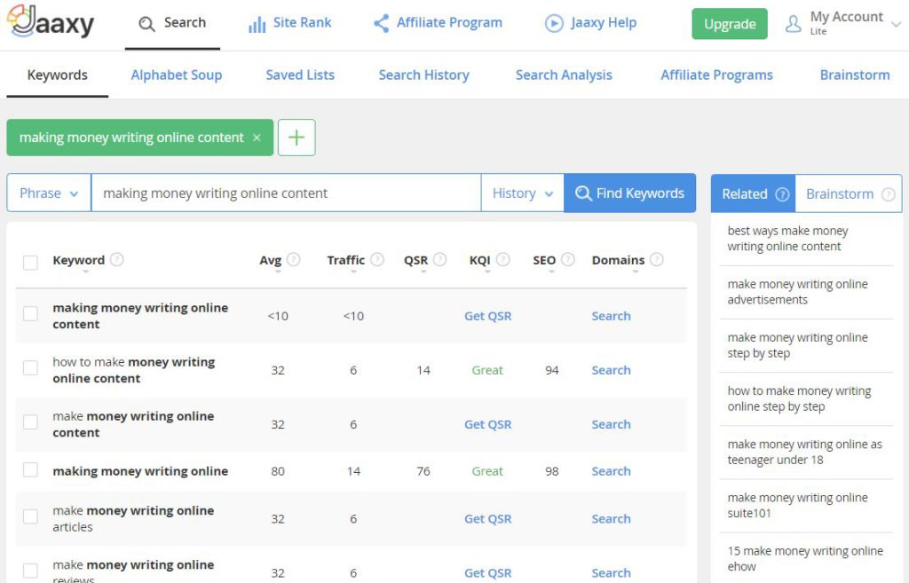Get QSR for 'make money writing online content'
The width and height of the screenshot is (909, 583).
pos(487,424)
